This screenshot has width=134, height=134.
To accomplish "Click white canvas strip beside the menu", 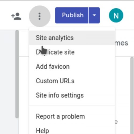I will (24, 95).
